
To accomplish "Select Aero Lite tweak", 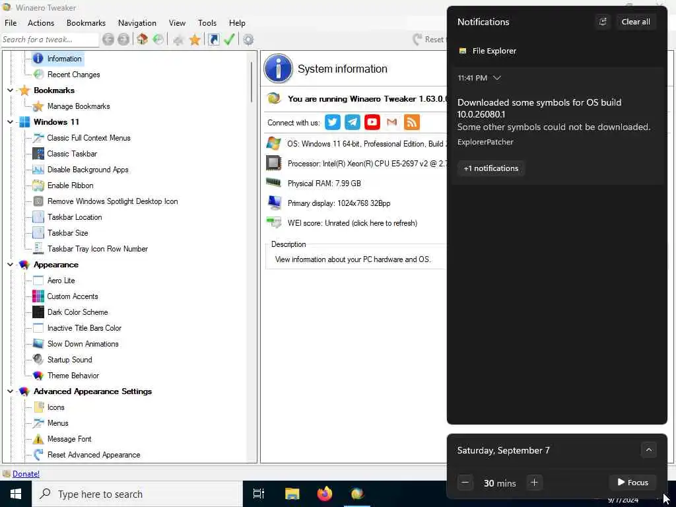I will click(x=61, y=281).
